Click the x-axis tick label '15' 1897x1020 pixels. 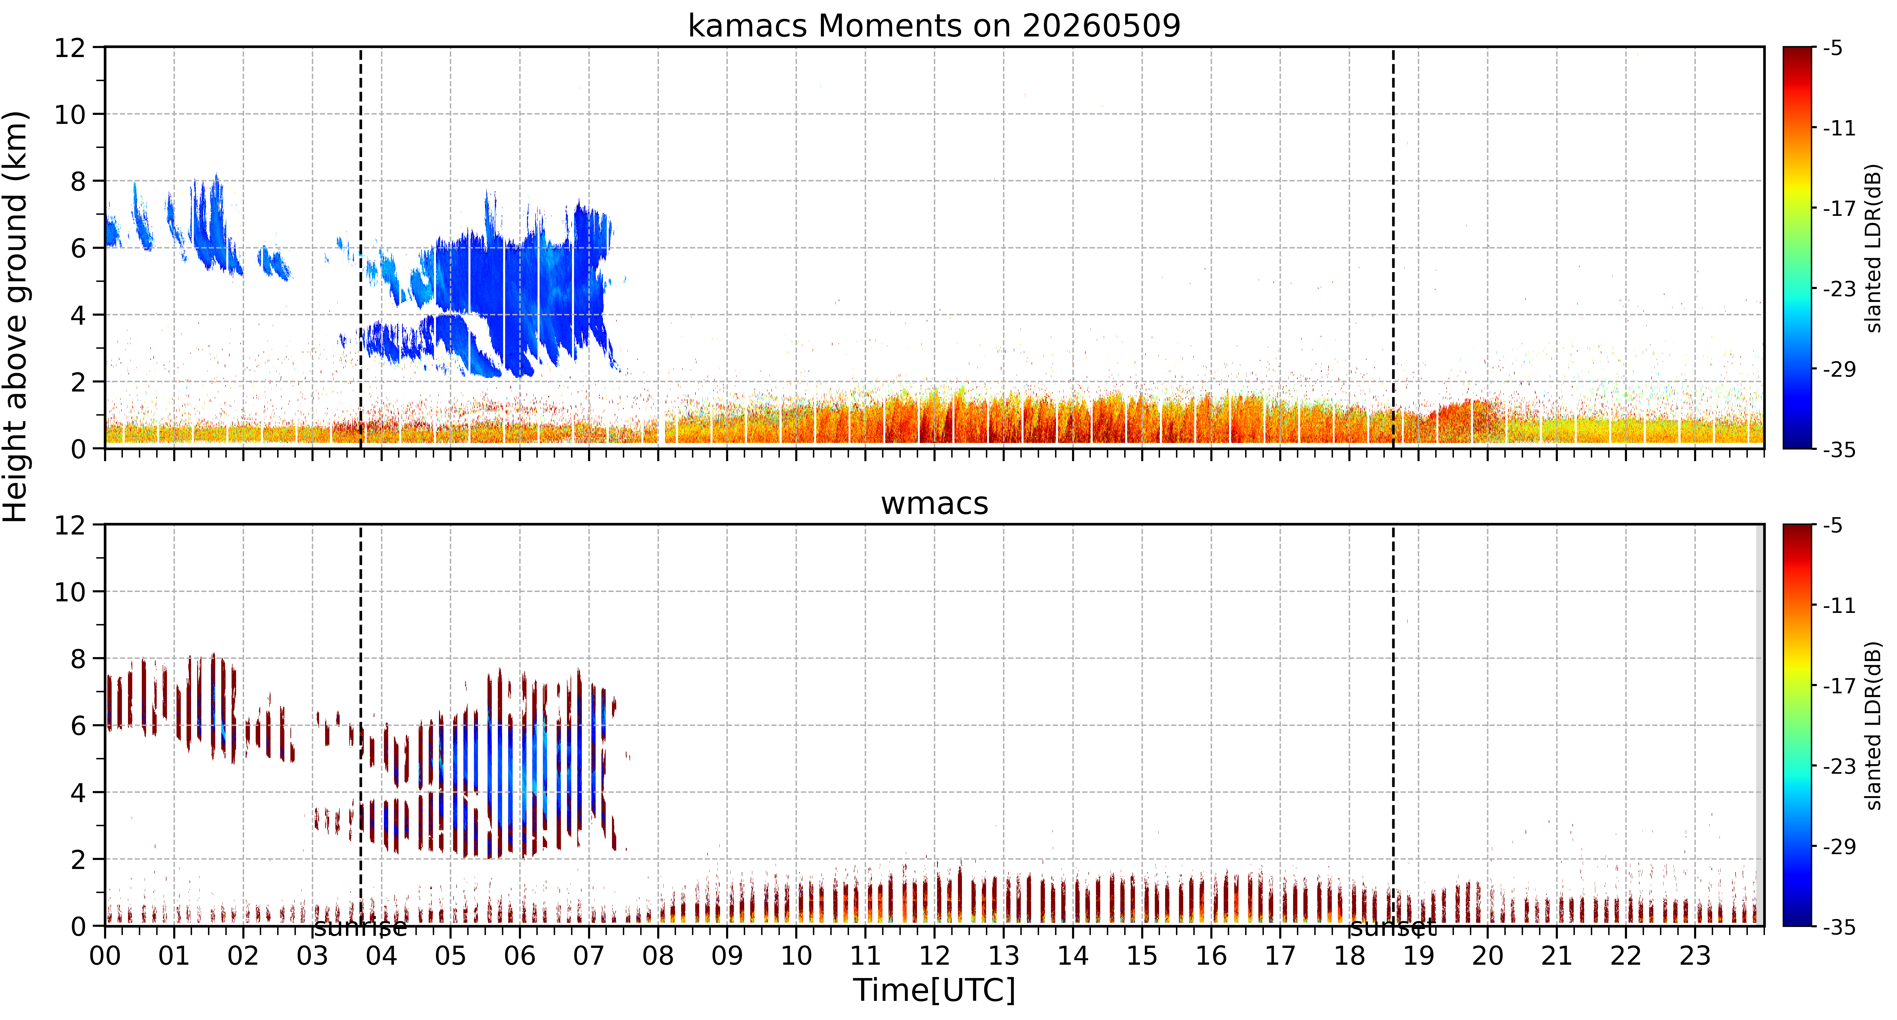(x=1142, y=956)
